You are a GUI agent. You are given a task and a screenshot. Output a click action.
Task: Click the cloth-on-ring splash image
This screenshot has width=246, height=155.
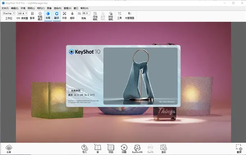[x=140, y=76]
